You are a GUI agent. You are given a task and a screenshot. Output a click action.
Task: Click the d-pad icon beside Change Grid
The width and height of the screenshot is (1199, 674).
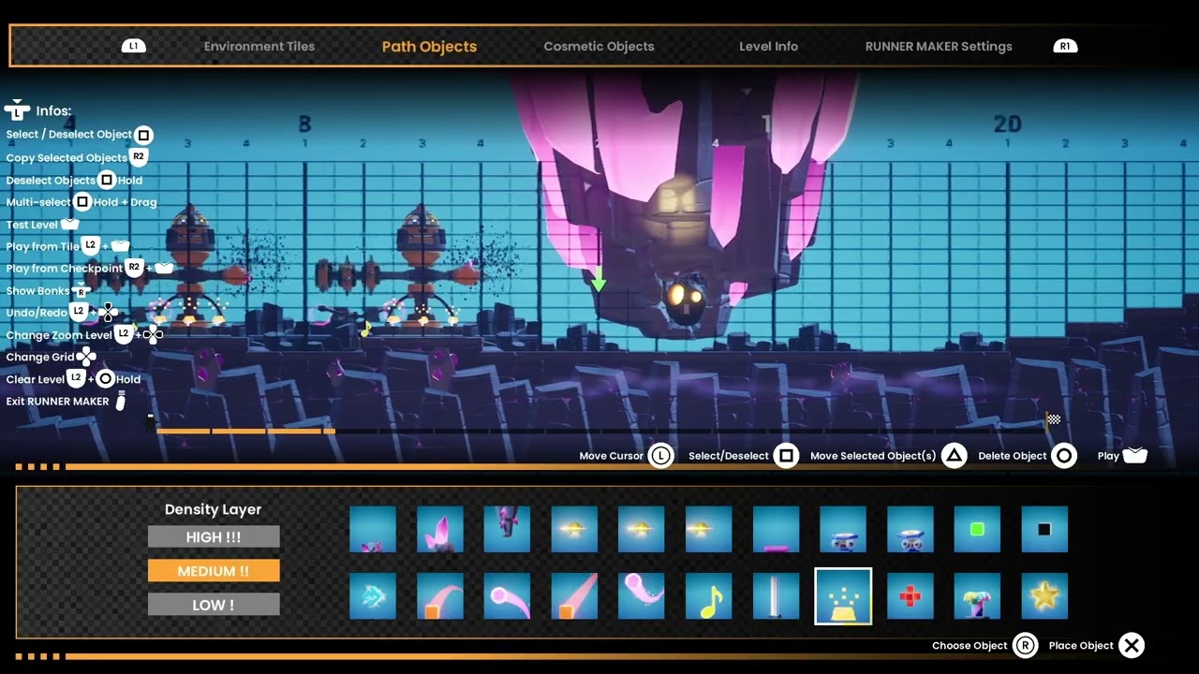point(86,357)
